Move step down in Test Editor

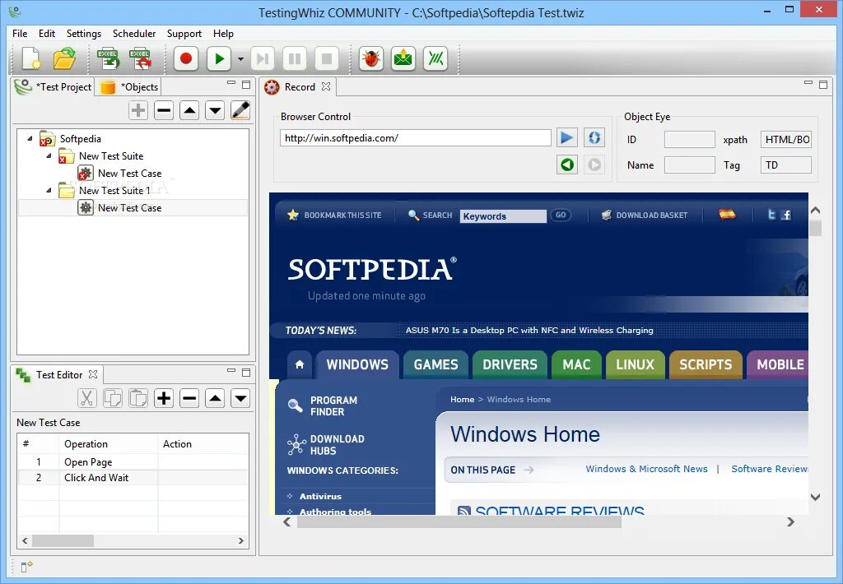click(240, 398)
